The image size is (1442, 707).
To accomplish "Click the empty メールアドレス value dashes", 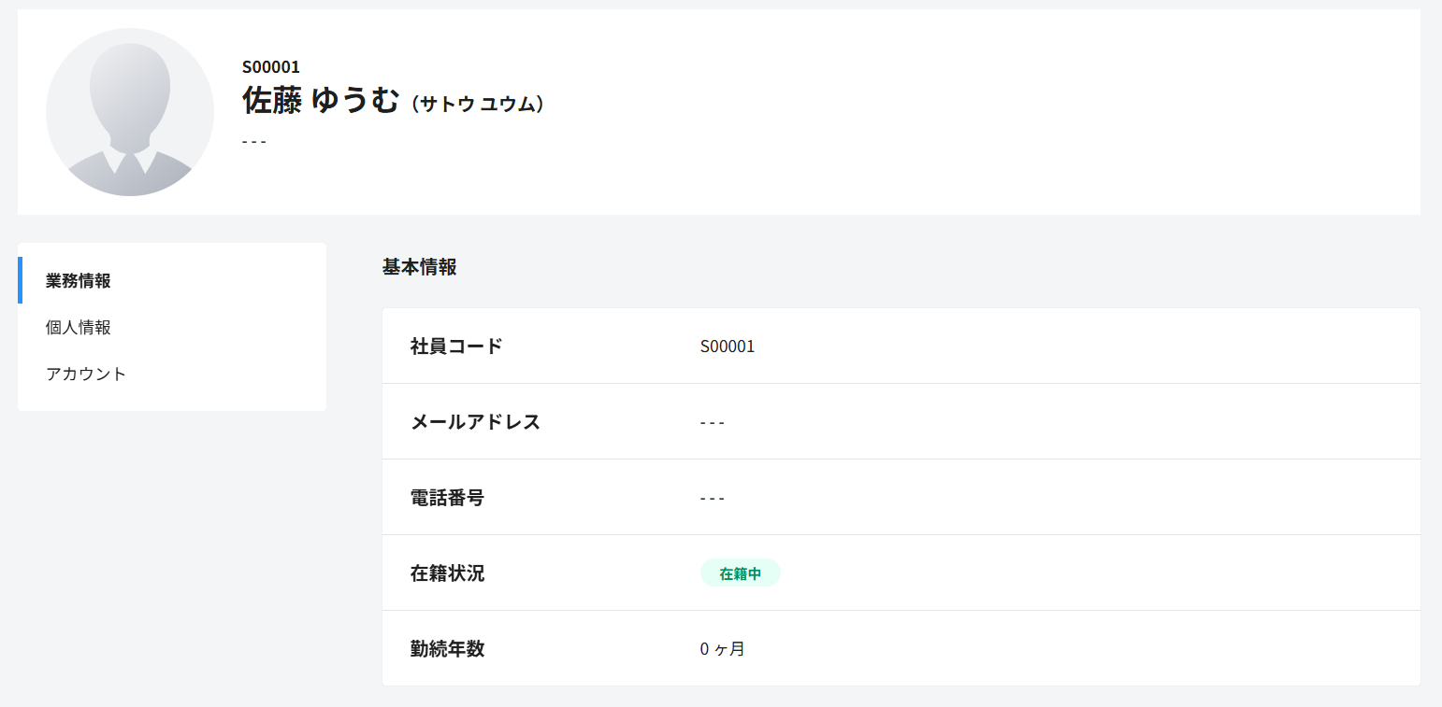I will (713, 423).
